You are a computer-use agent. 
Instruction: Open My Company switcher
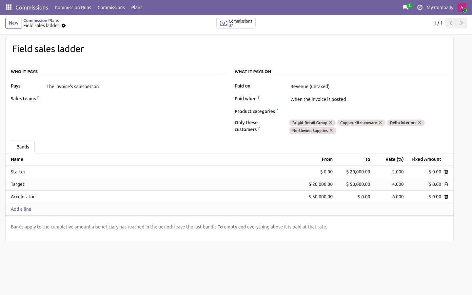tap(440, 8)
